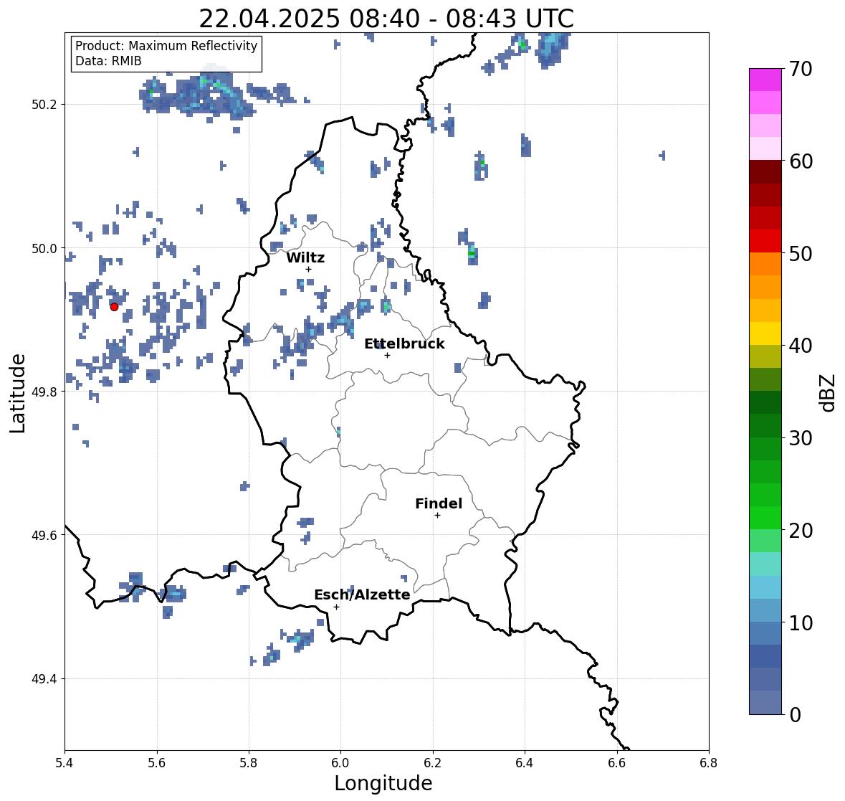Click the 49.8 latitude tick label

[44, 392]
